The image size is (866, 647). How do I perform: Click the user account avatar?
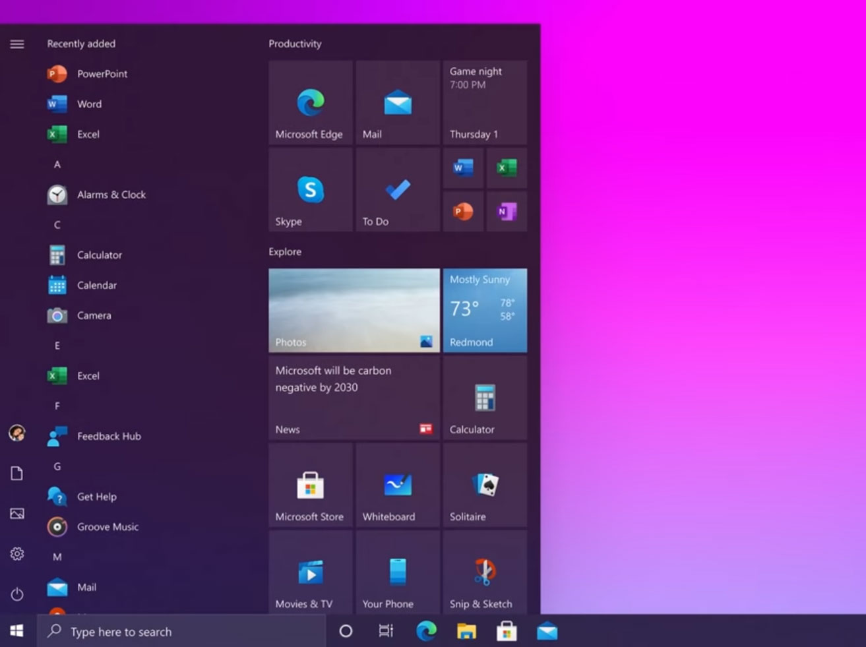click(17, 433)
